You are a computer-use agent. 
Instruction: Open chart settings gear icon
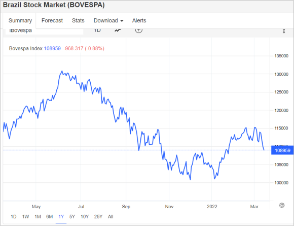click(x=282, y=205)
